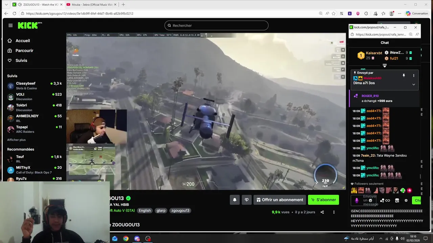The image size is (433, 243).
Task: Open the pink shield extension icon
Action: [x=358, y=13]
